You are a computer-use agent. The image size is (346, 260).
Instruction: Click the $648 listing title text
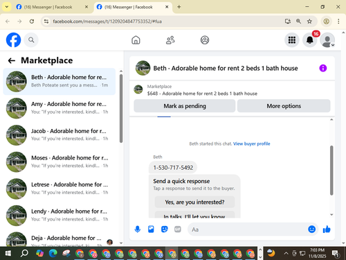(202, 94)
